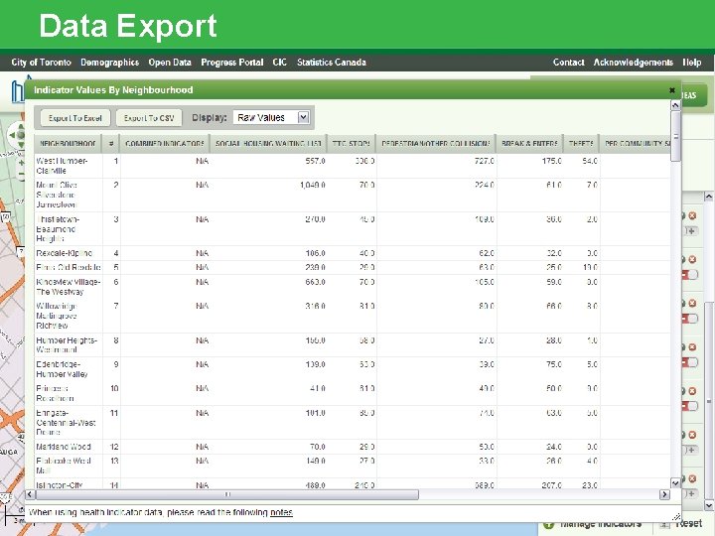Click the arrow on the Raw Values combo box
The image size is (715, 536).
point(303,117)
